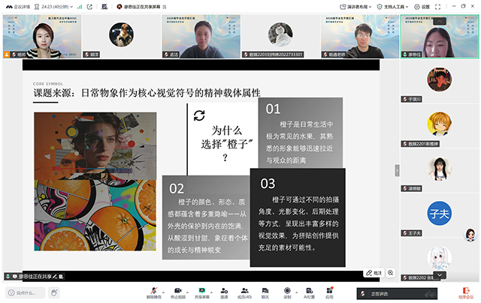Open the Chat (聊天) icon
This screenshot has height=303, width=481.
(265, 291)
